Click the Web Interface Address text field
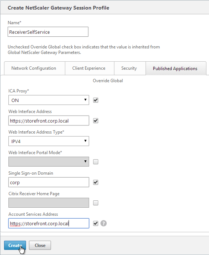The width and height of the screenshot is (209, 255). coord(49,120)
